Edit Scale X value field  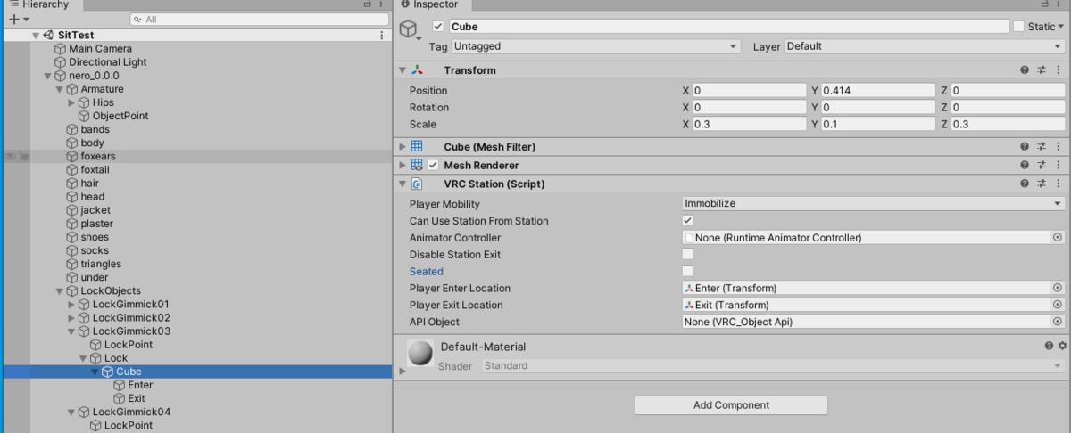point(750,125)
